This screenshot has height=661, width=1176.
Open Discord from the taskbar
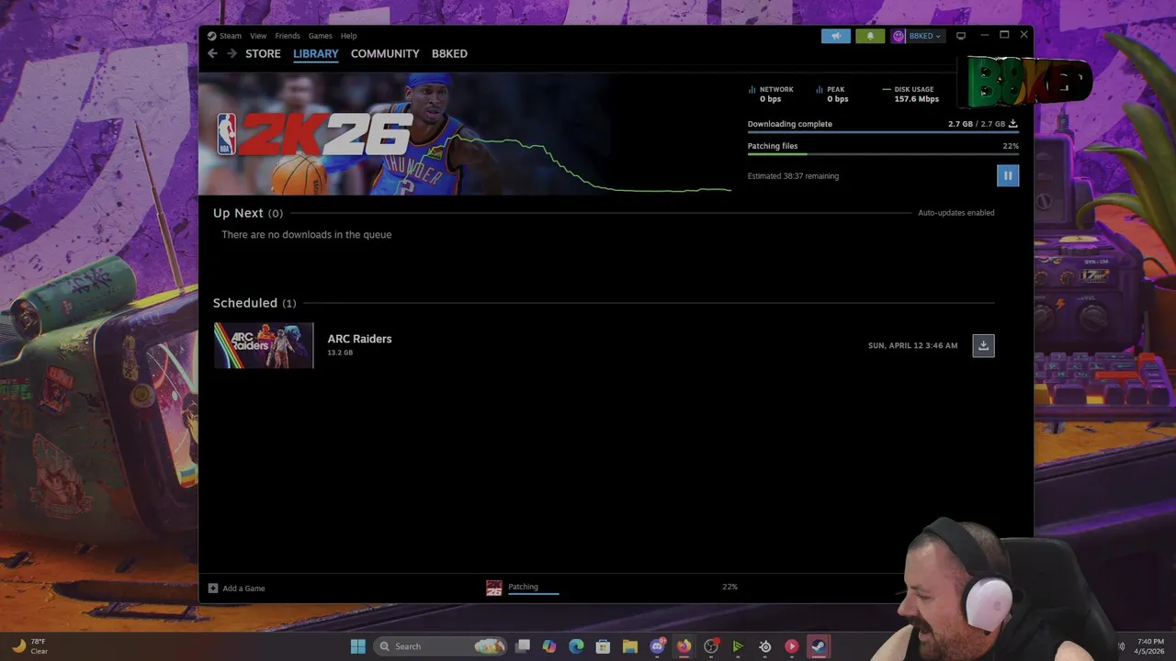[657, 646]
